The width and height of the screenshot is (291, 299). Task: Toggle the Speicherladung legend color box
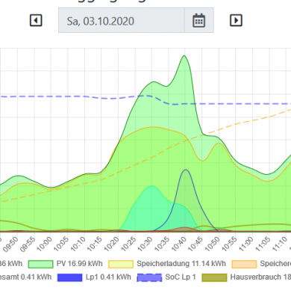[x=121, y=264]
